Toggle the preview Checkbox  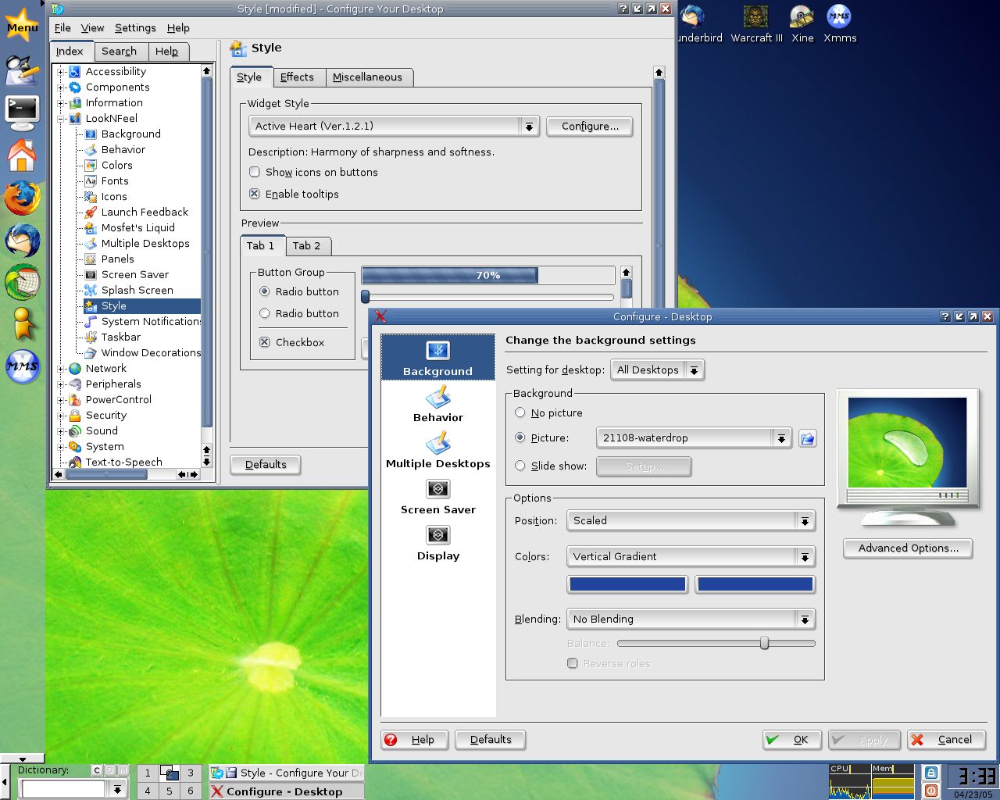264,342
